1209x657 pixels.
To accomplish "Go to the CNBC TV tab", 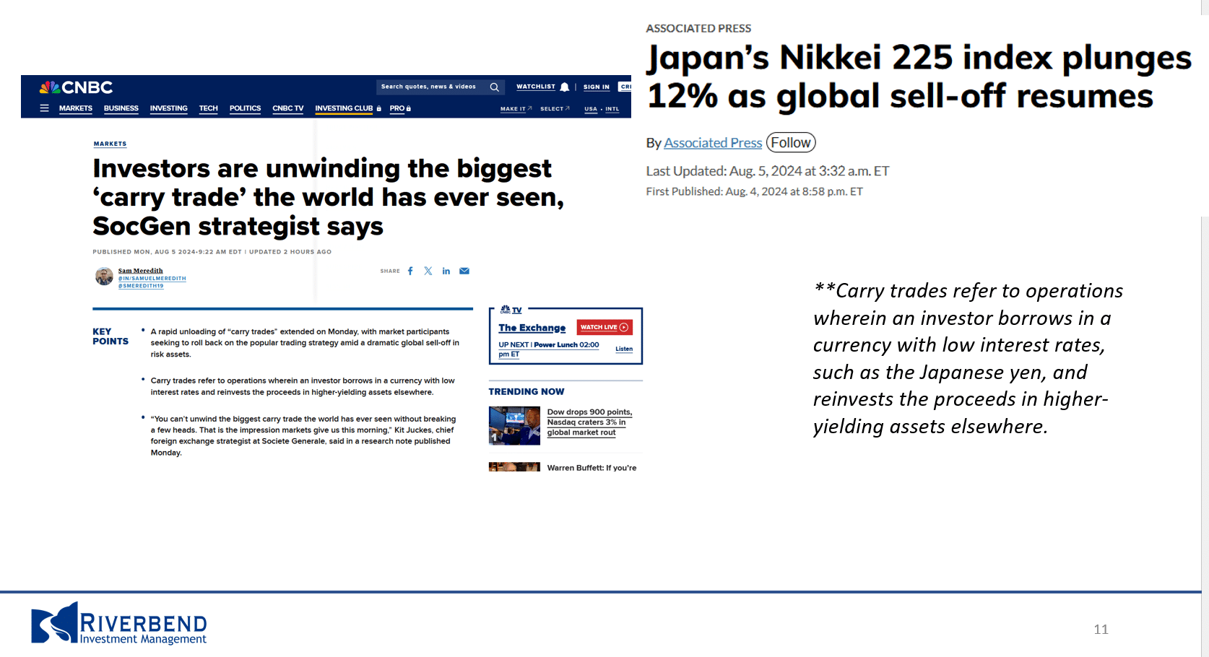I will click(287, 108).
